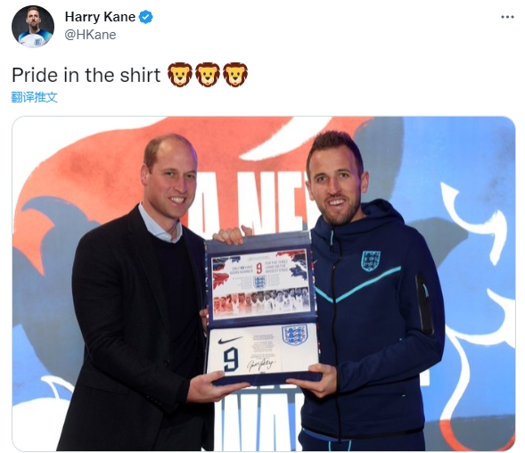Click the last lion emoji
Image resolution: width=525 pixels, height=453 pixels.
pos(235,74)
